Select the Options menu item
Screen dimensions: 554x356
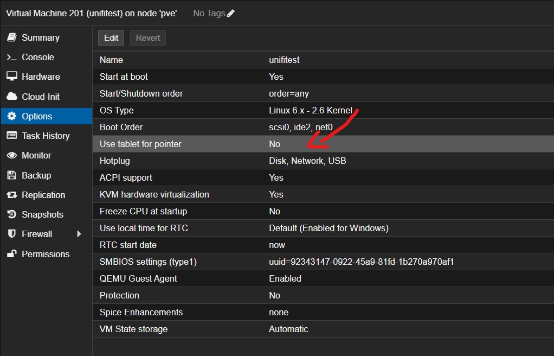click(37, 116)
